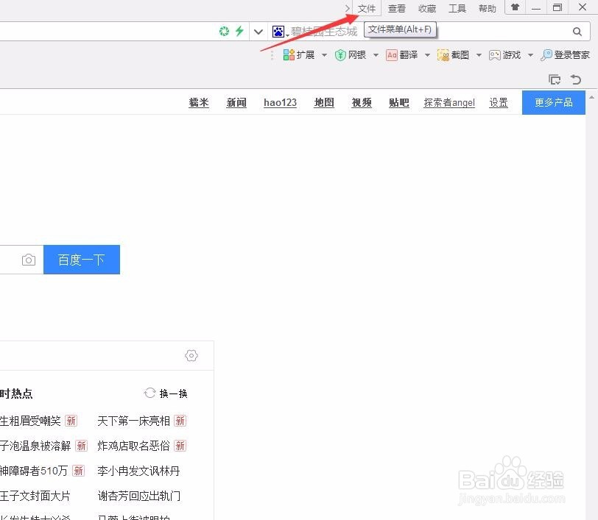Expand the address bar dropdown chevron
Image resolution: width=598 pixels, height=520 pixels.
point(258,32)
